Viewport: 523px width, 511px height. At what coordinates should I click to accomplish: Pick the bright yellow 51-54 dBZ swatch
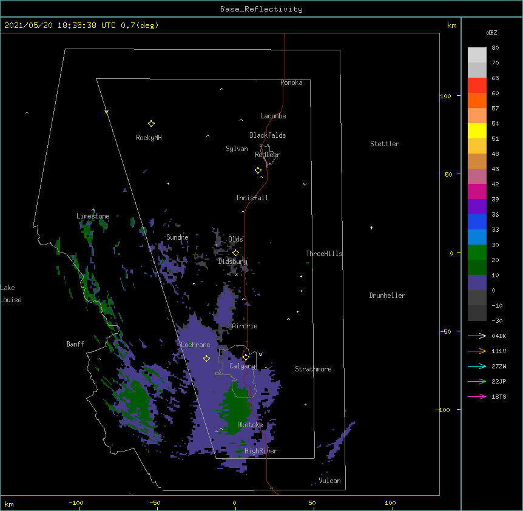477,130
